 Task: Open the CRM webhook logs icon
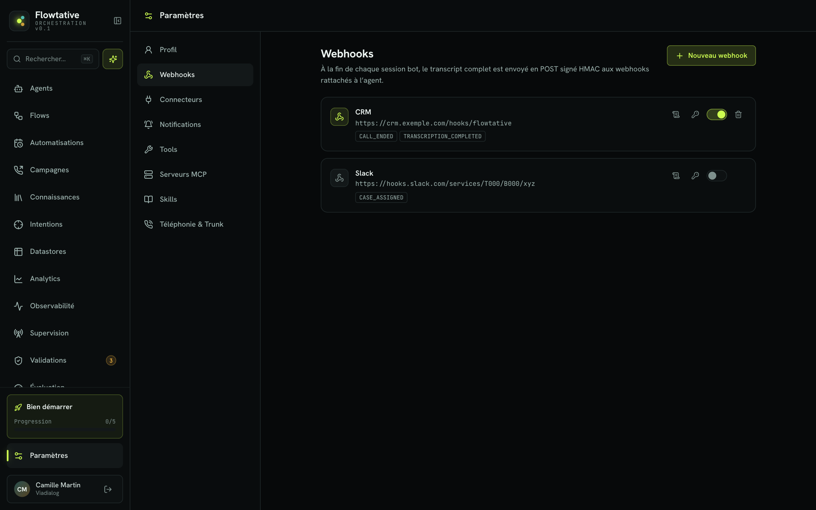tap(676, 114)
